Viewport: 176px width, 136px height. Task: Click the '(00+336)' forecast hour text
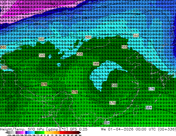point(167,129)
